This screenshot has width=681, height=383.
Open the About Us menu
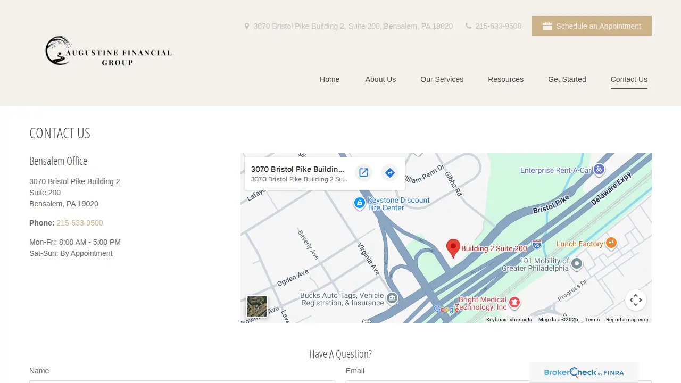(380, 79)
